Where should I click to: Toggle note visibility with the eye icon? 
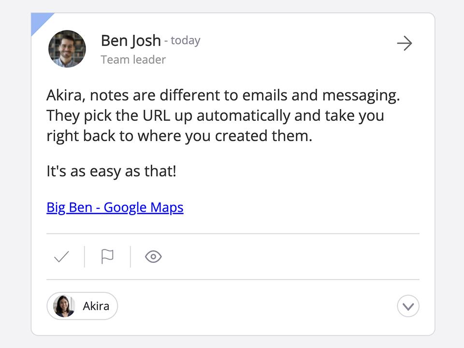coord(153,257)
